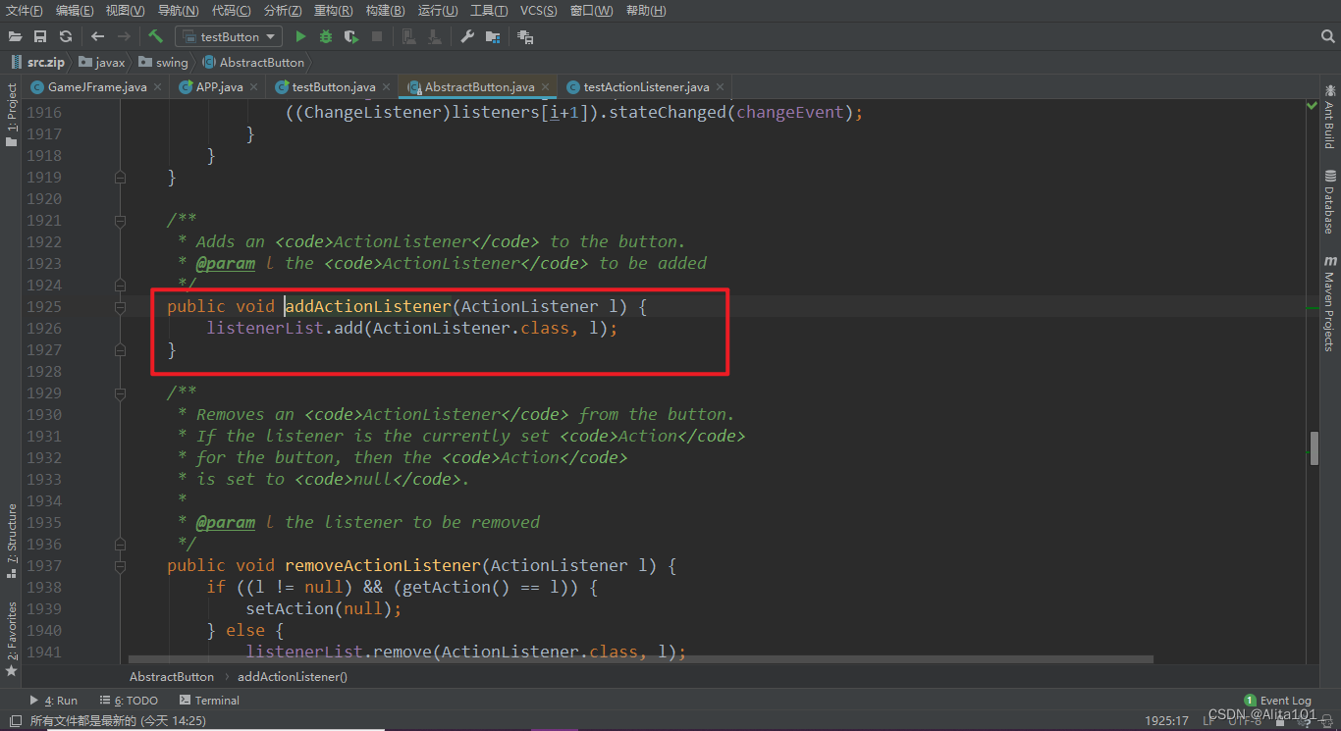
Task: Click AbstractButton in bottom breadcrumb
Action: pyautogui.click(x=172, y=676)
